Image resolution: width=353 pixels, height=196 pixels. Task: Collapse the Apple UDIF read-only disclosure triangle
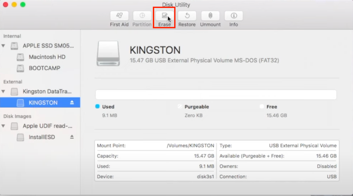(x=3, y=126)
